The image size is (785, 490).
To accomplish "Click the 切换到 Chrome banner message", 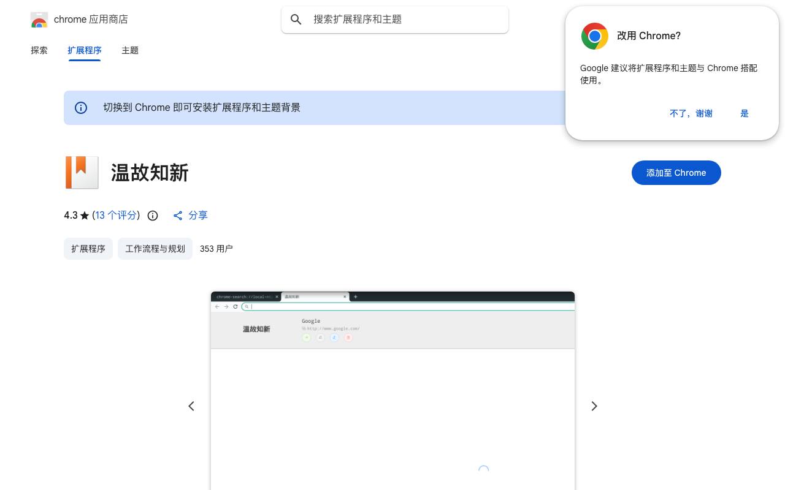I will coord(202,108).
